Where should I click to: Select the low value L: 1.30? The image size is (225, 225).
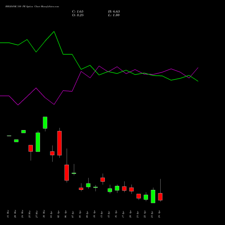click(x=114, y=15)
